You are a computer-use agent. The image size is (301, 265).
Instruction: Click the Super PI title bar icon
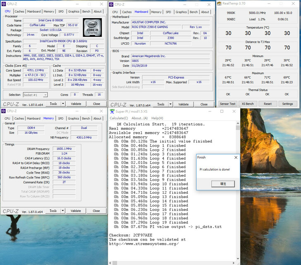[x=112, y=111]
